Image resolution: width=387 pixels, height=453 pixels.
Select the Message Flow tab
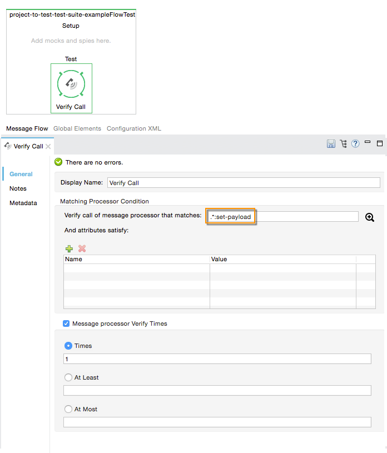27,128
